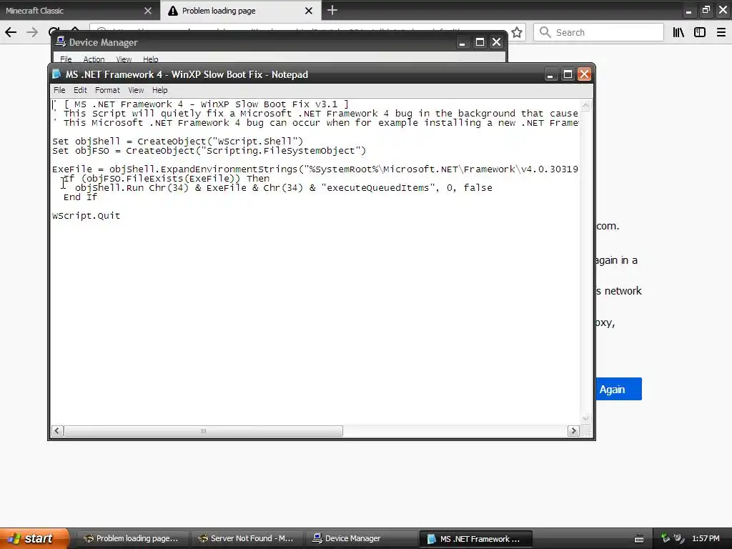Screen dimensions: 732x549
Task: Open Device Manager Help menu
Action: [150, 59]
